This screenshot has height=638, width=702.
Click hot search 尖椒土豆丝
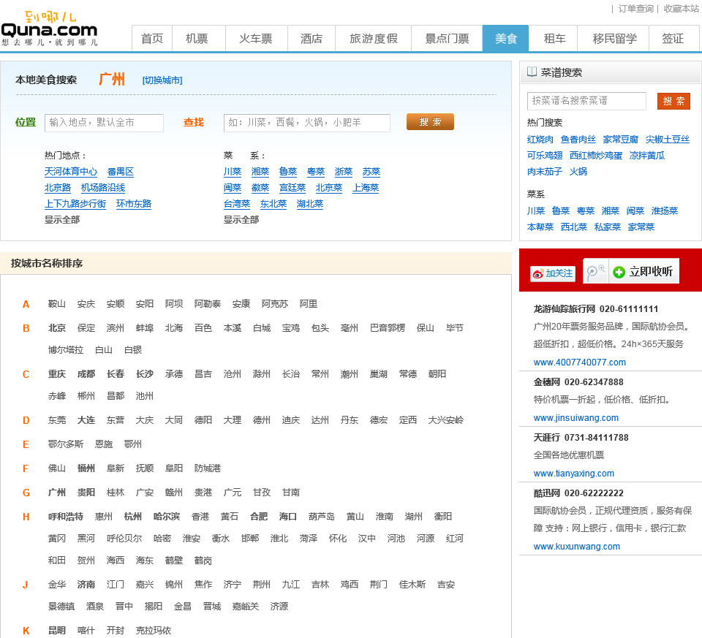[x=667, y=140]
